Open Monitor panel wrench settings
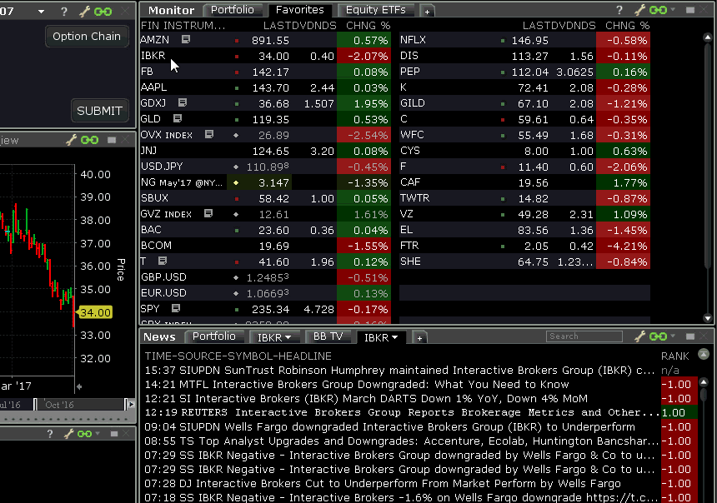The image size is (717, 503). (x=641, y=11)
